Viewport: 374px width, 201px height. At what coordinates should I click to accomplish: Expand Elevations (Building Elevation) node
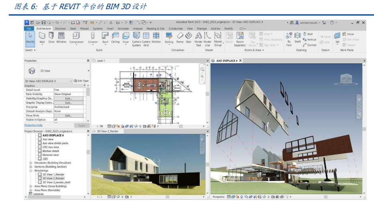point(31,163)
